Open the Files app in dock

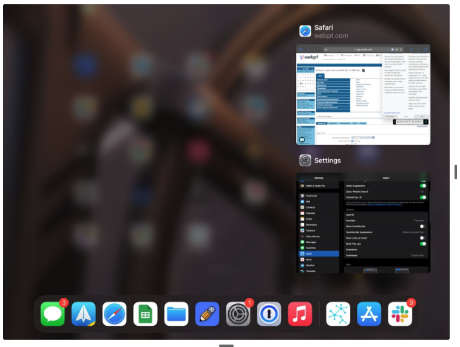coord(177,314)
